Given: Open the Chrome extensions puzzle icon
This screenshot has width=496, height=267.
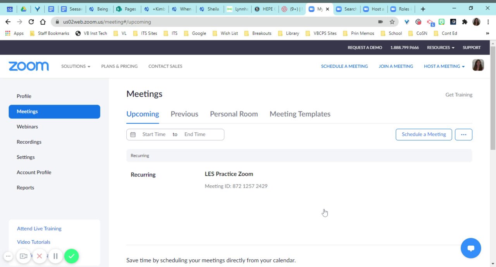Looking at the screenshot, I should pos(465,22).
